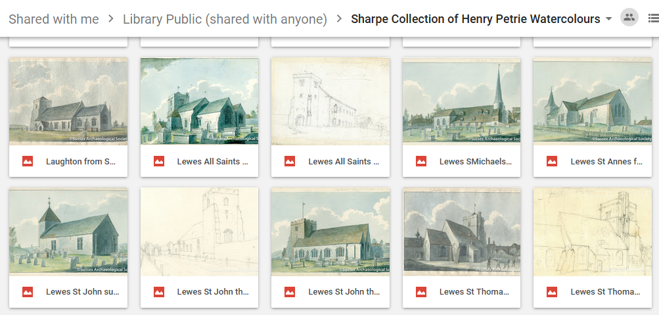The image size is (659, 315).
Task: Open the Lewes SMichaels spire church thumbnail
Action: [461, 101]
